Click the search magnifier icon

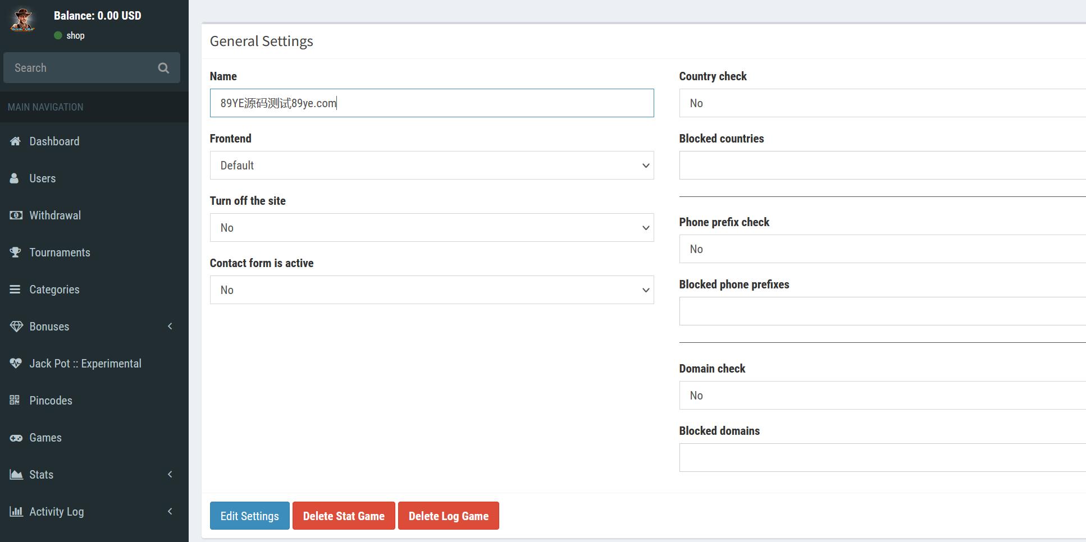pyautogui.click(x=163, y=68)
